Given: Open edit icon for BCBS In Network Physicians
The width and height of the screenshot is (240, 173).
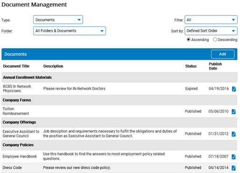Looking at the screenshot, I should pos(234,89).
